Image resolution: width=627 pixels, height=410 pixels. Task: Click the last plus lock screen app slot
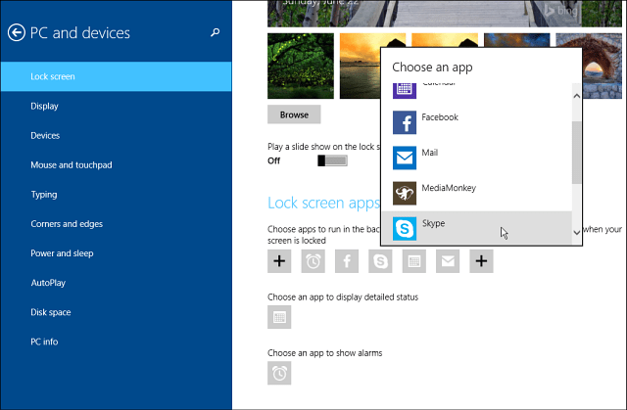coord(481,261)
